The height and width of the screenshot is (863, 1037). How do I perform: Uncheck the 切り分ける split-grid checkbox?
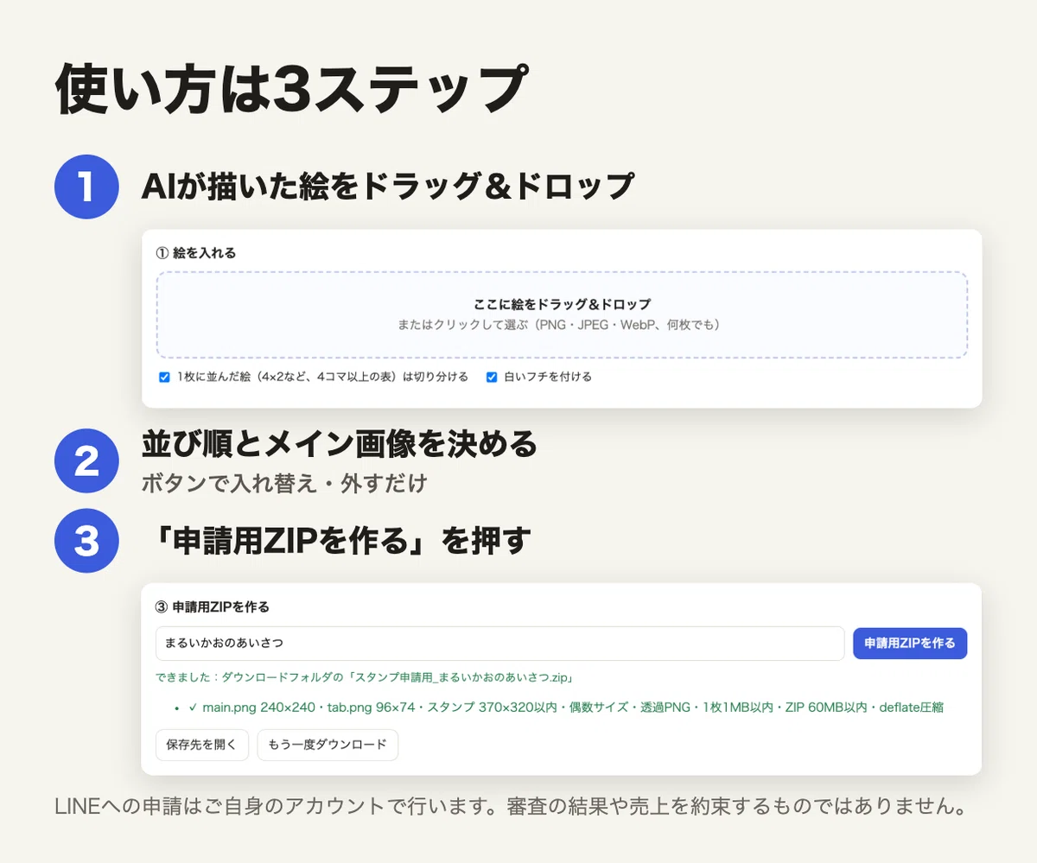(x=164, y=378)
